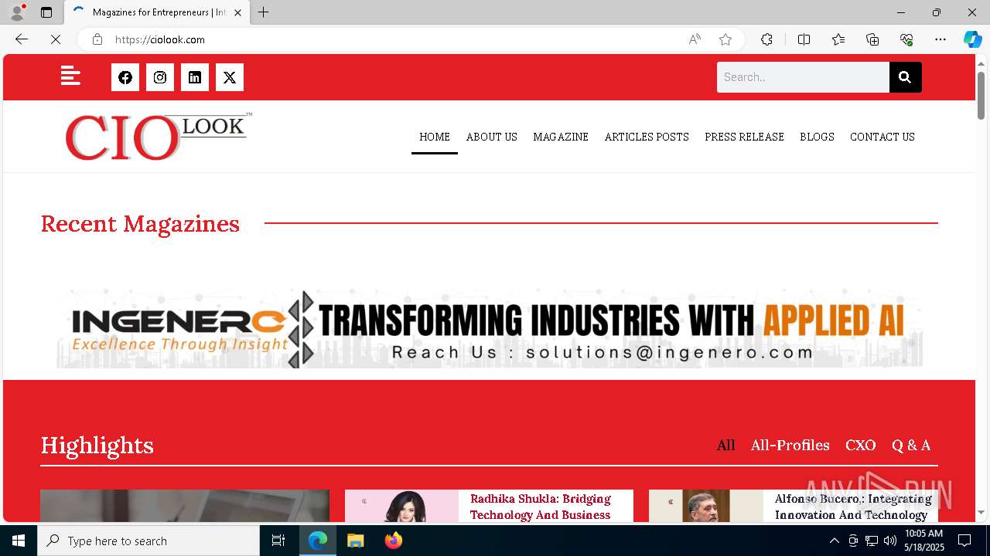This screenshot has width=990, height=556.
Task: Click the Radhika Shukla portrait thumbnail
Action: [401, 506]
